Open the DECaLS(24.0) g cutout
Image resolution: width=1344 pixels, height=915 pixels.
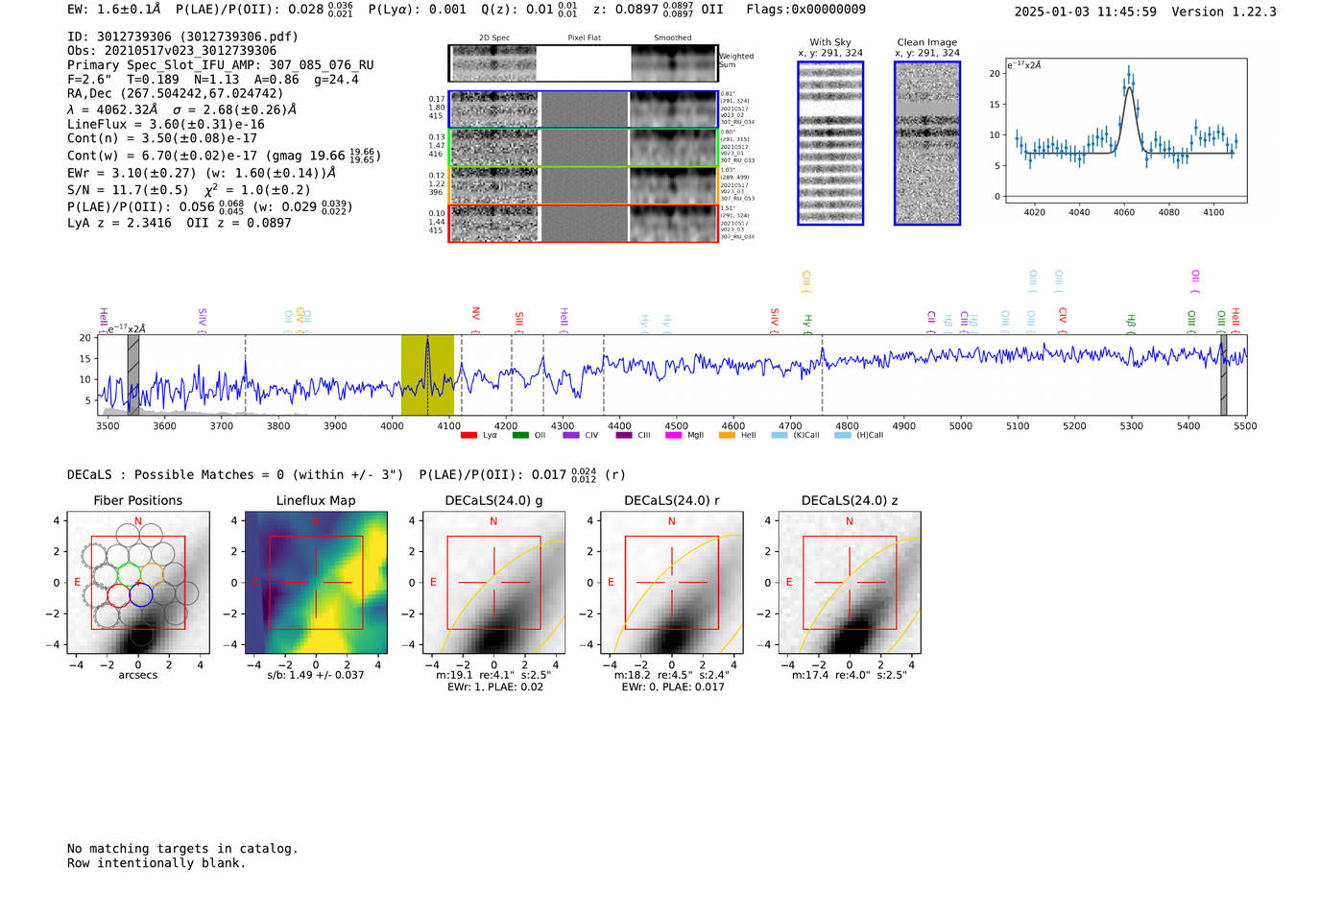(493, 583)
